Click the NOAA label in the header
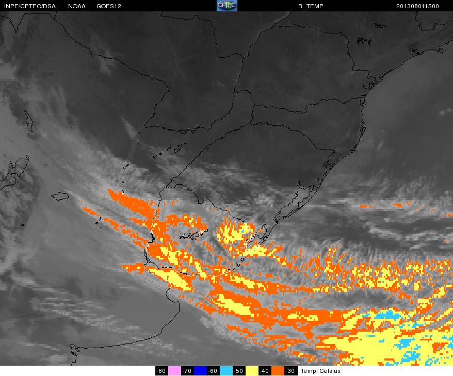This screenshot has height=376, width=453. (x=76, y=6)
